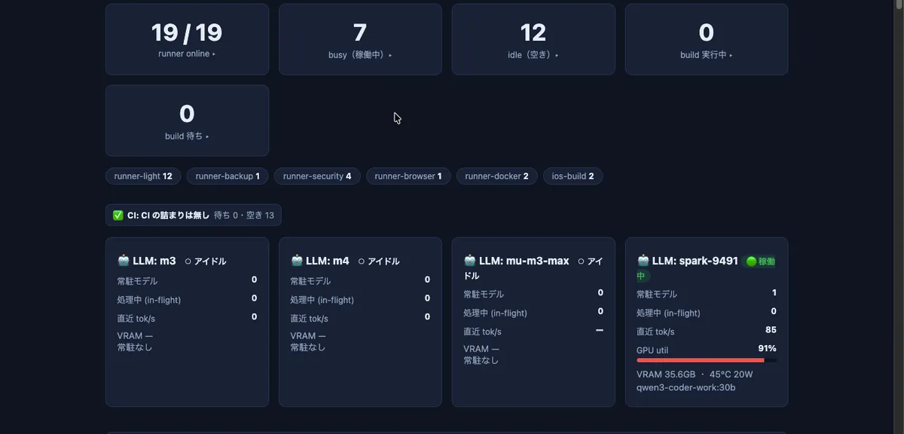Click 直近 tok/s row in mu-m3-max card

coord(533,331)
